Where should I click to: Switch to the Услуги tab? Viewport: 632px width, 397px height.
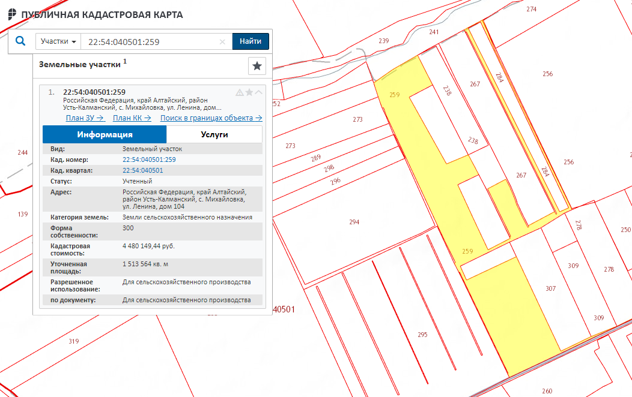[214, 134]
